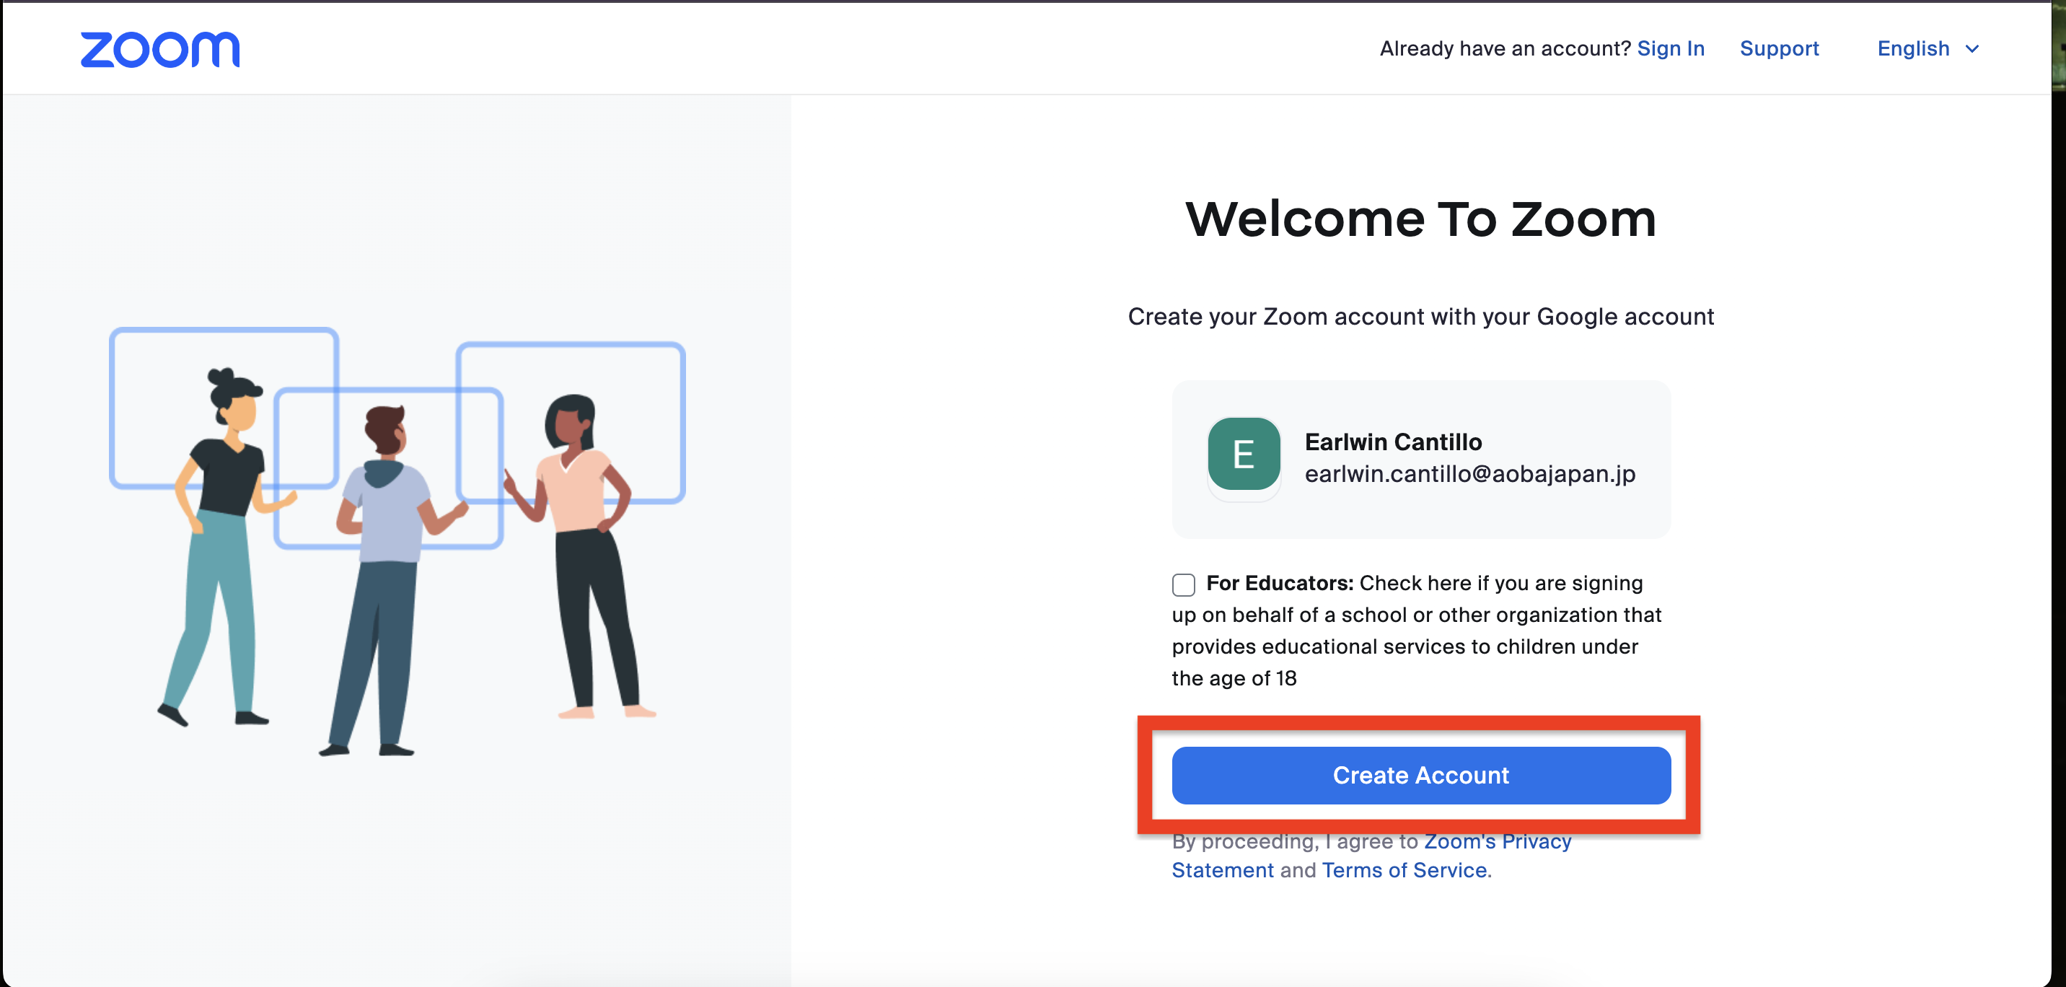Click the 'By proceeding, I agree to' text
This screenshot has width=2066, height=987.
(1294, 842)
